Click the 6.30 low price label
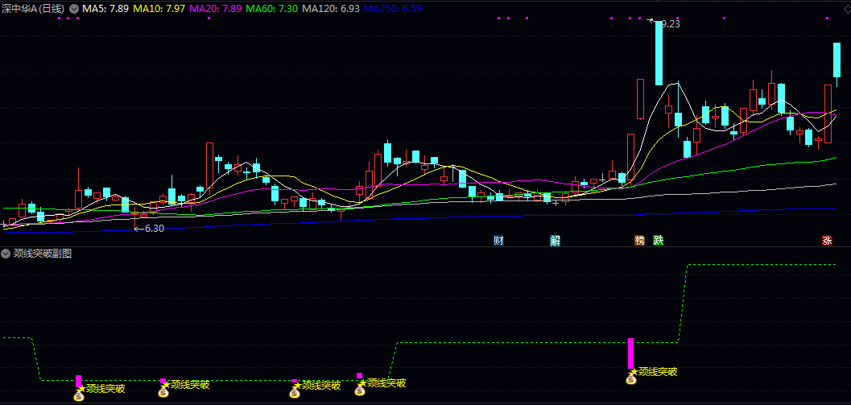 click(151, 229)
